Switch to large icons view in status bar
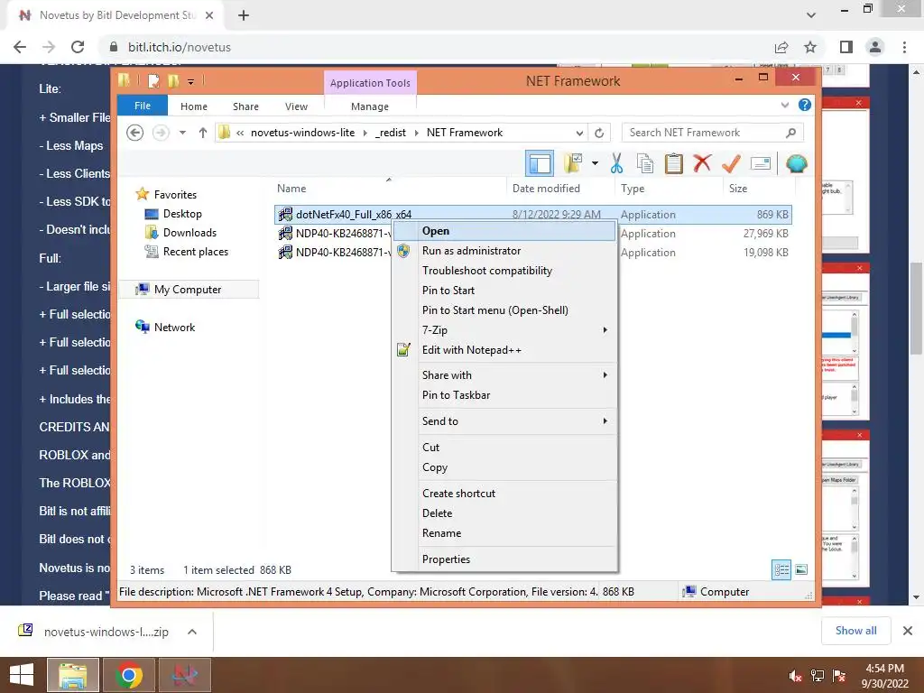This screenshot has width=924, height=693. [801, 570]
